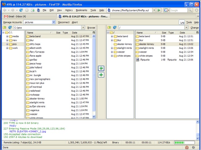Open the local path history dropdown
The height and width of the screenshot is (150, 201).
tap(83, 28)
